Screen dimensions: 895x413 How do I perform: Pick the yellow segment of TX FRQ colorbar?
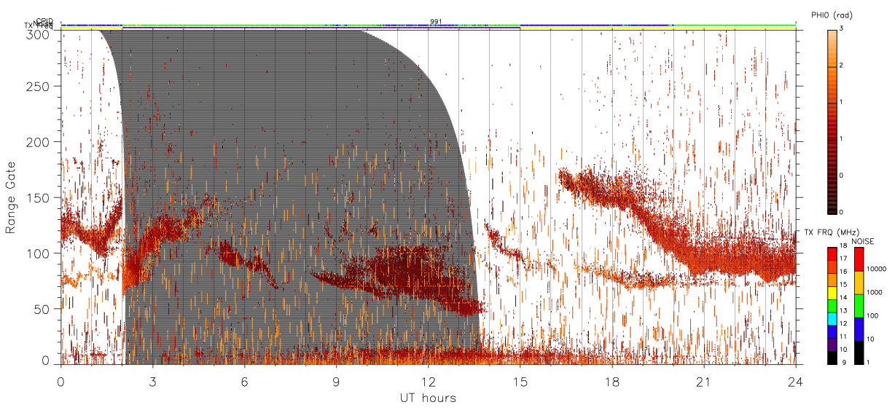click(x=832, y=293)
